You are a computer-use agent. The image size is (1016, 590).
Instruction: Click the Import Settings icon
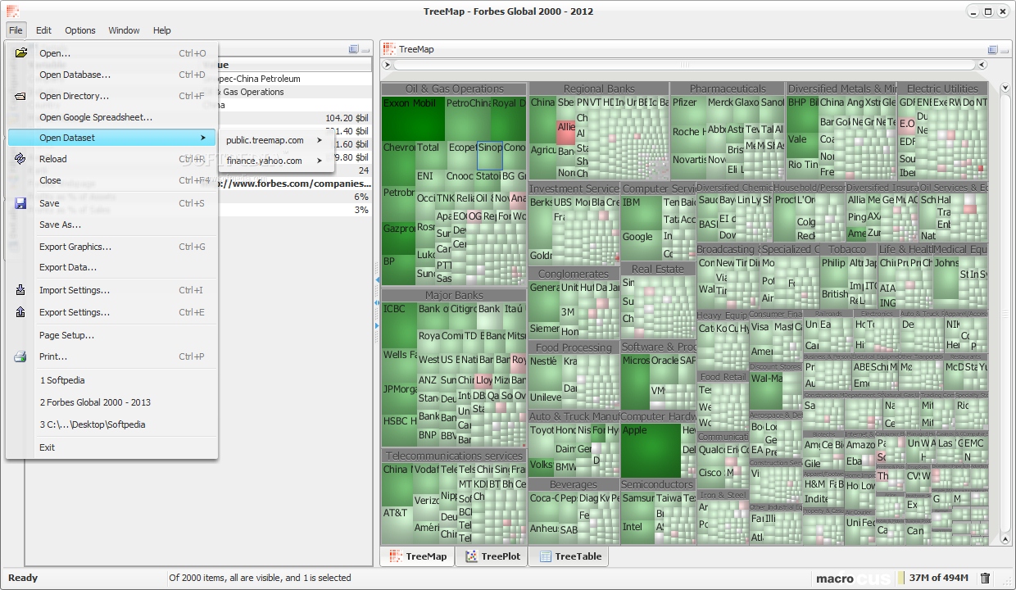pyautogui.click(x=21, y=290)
